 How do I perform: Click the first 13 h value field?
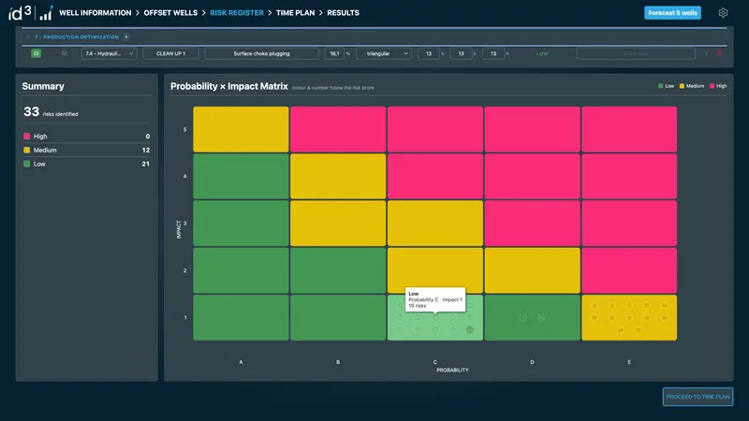point(429,53)
